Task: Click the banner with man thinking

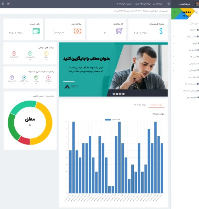Action: coord(113,70)
